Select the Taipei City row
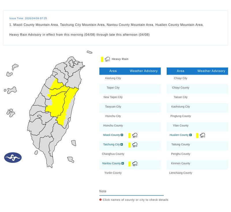Viewport: 231px width, 212px height. coord(113,88)
